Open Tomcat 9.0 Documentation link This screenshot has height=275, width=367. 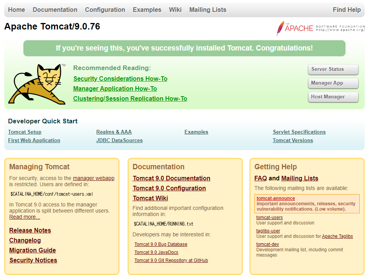tap(171, 178)
